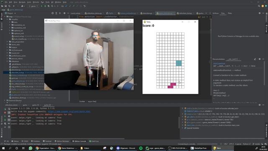Open WhatsApp from the Windows taskbar
The image size is (268, 151).
point(31,148)
